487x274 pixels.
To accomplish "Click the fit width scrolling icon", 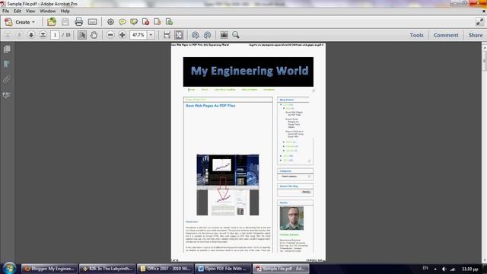I will pyautogui.click(x=167, y=35).
